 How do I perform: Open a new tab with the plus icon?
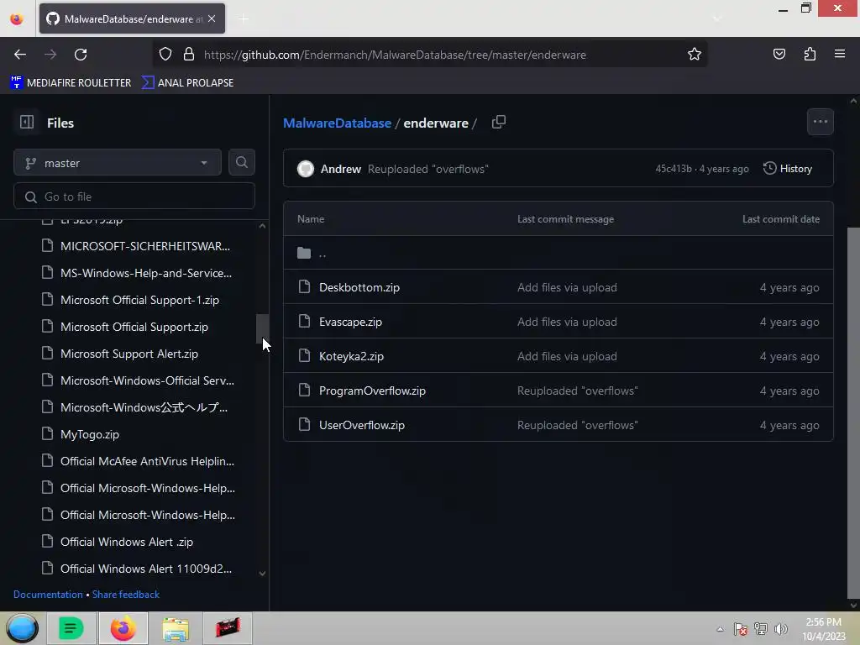tap(244, 19)
